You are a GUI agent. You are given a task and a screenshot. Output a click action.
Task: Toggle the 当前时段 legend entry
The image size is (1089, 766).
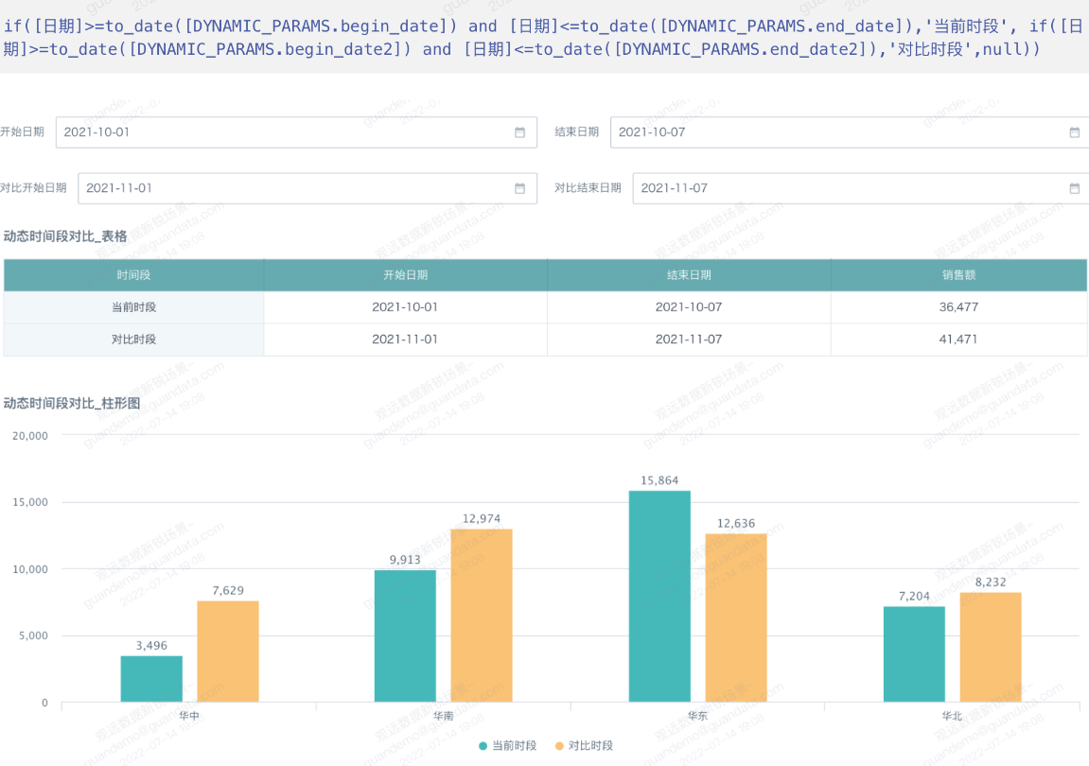pyautogui.click(x=508, y=745)
